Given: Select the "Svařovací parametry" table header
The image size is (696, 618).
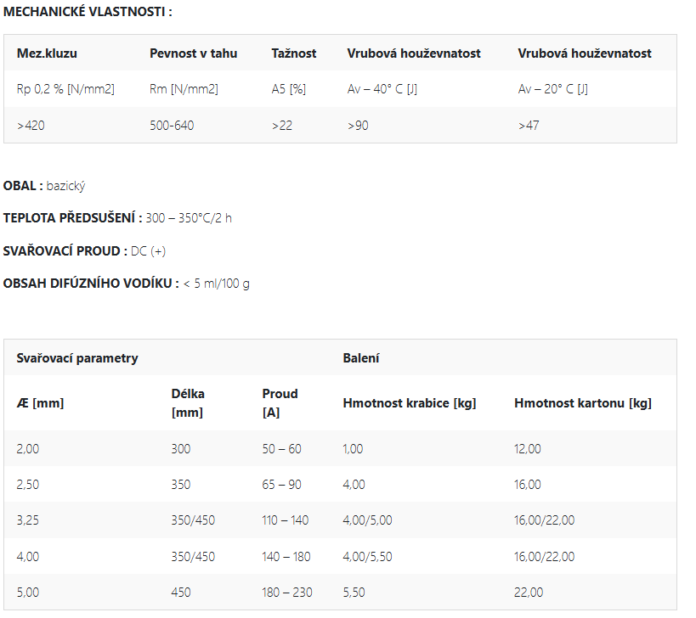Looking at the screenshot, I should [77, 358].
